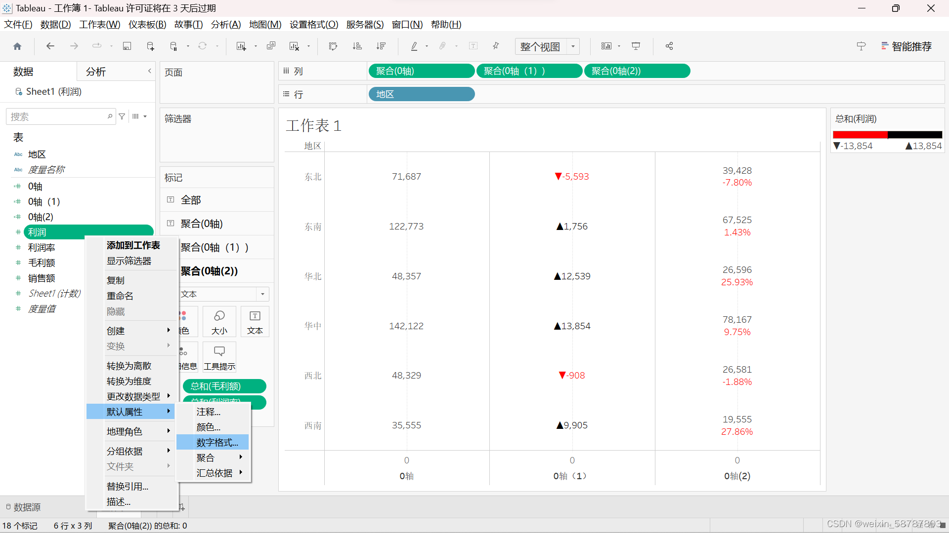Screen dimensions: 949x533
Task: Open the 分析(A) menu
Action: (x=226, y=24)
